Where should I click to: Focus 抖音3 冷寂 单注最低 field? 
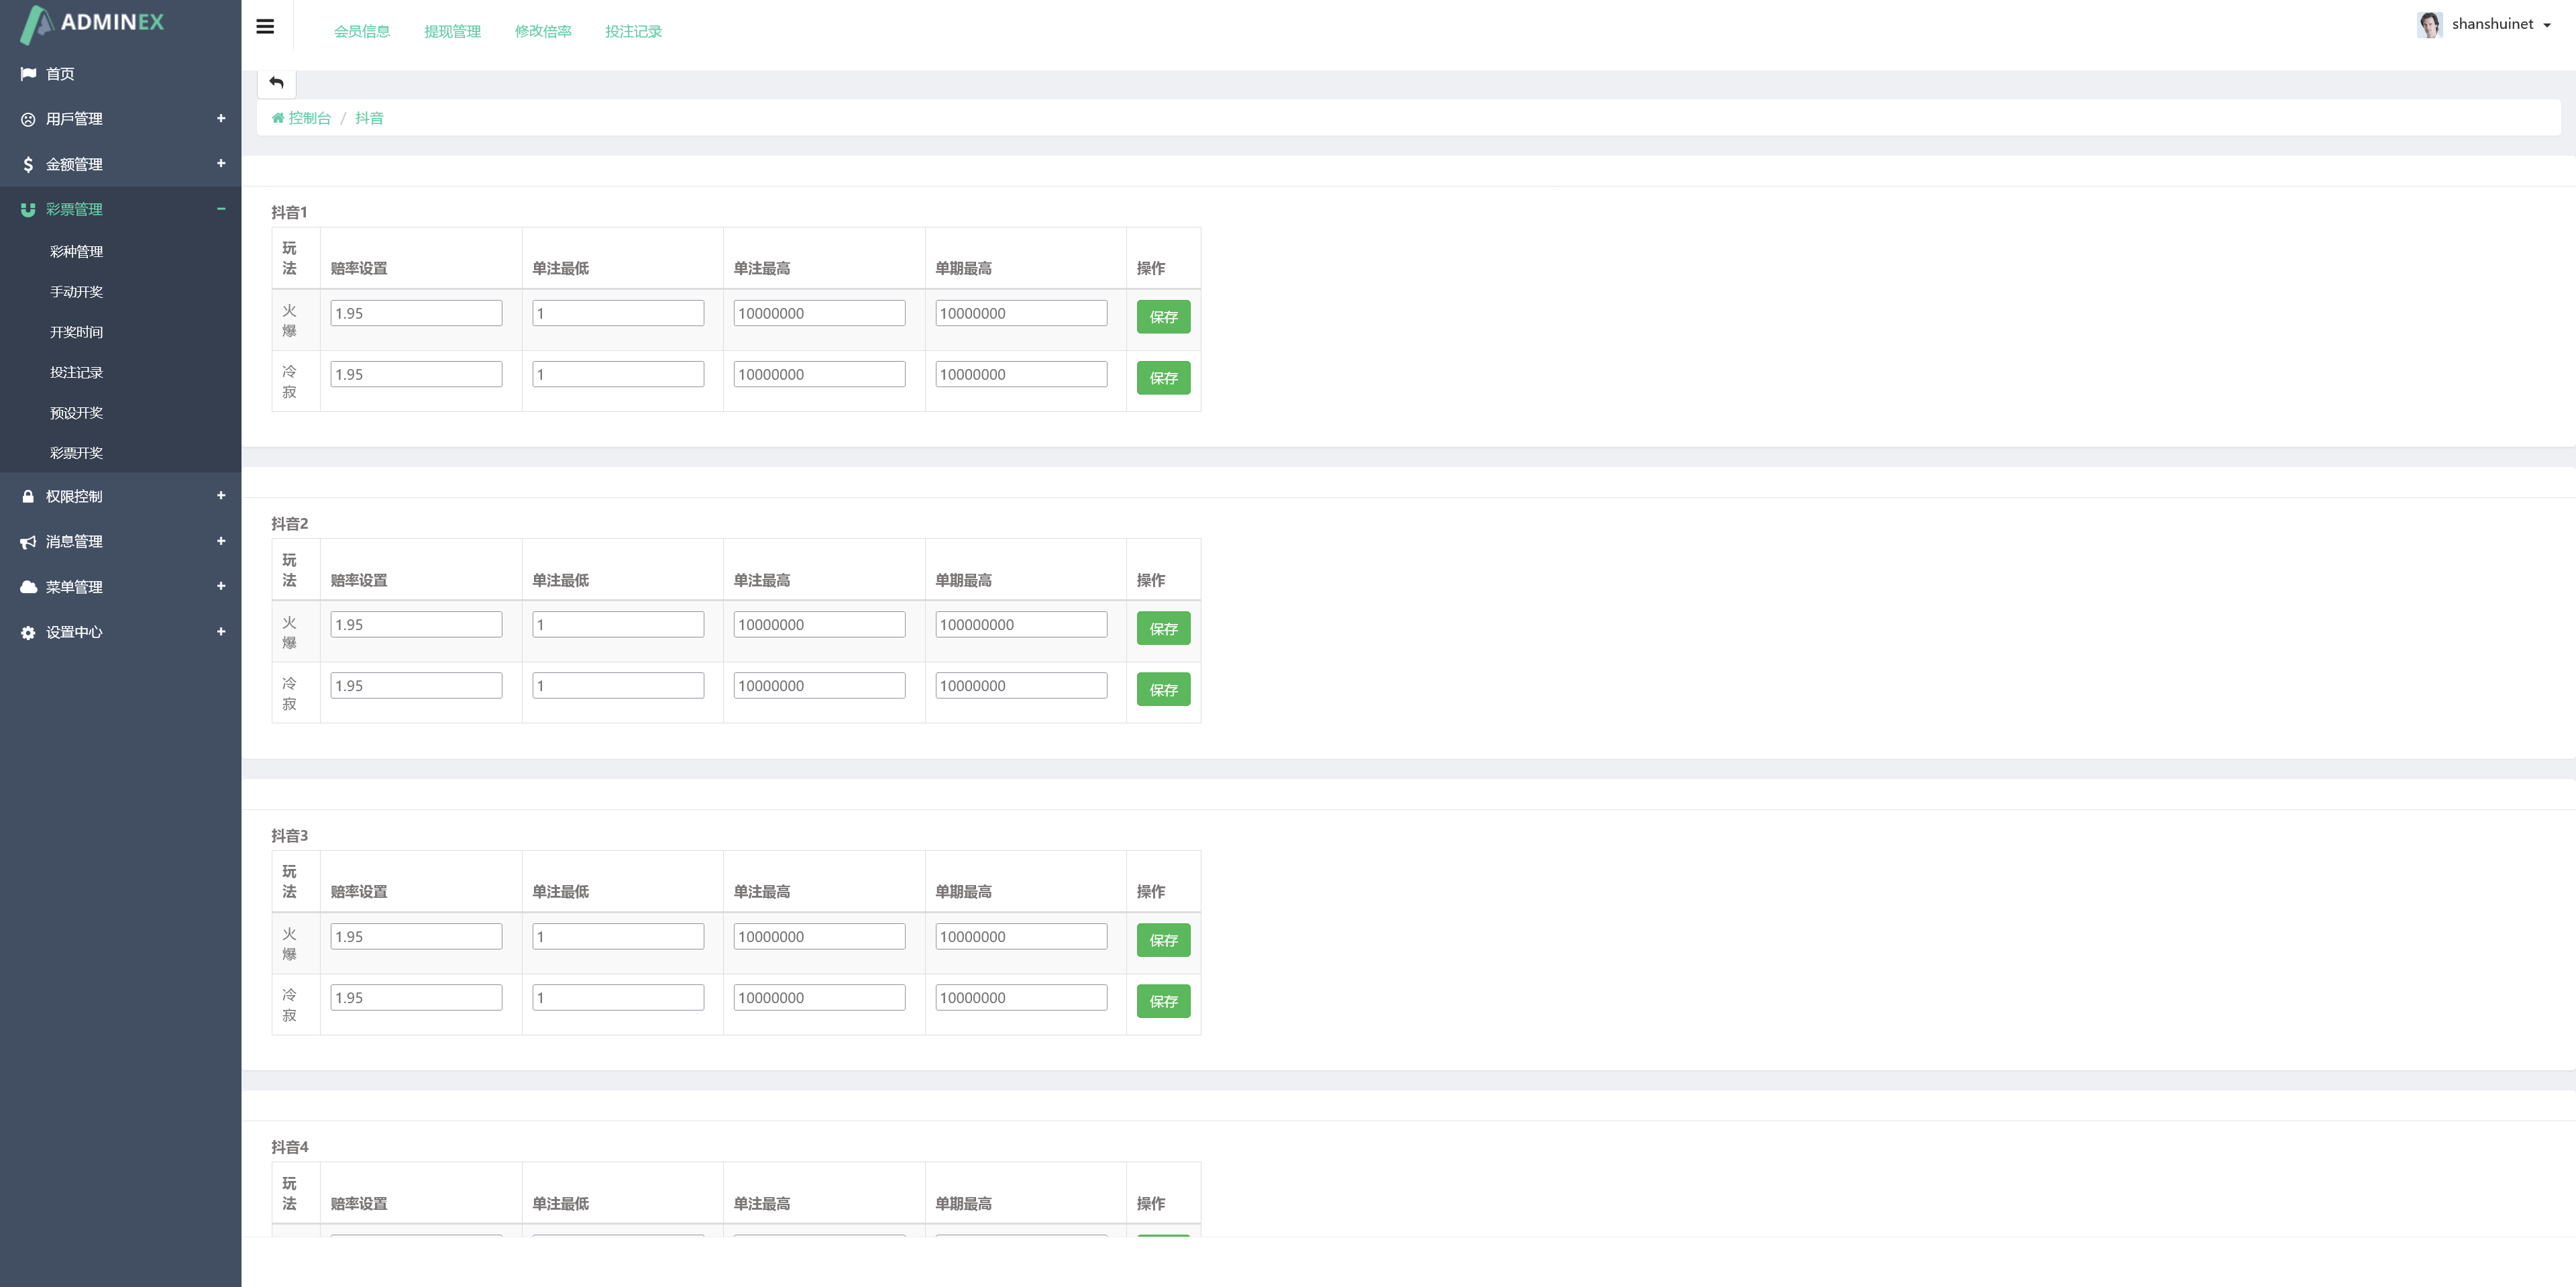[618, 998]
